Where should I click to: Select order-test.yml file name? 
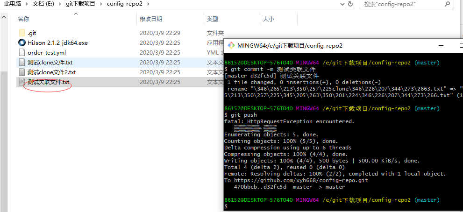click(47, 53)
